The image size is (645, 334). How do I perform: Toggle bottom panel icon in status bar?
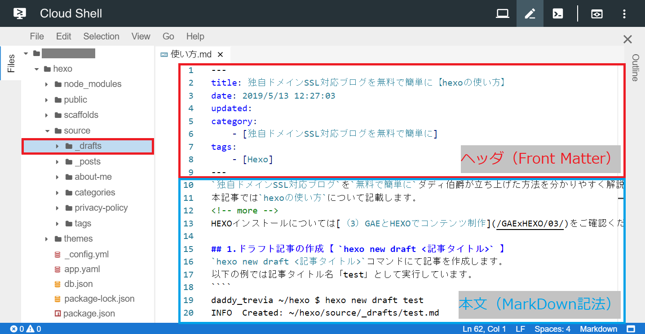[x=631, y=329]
